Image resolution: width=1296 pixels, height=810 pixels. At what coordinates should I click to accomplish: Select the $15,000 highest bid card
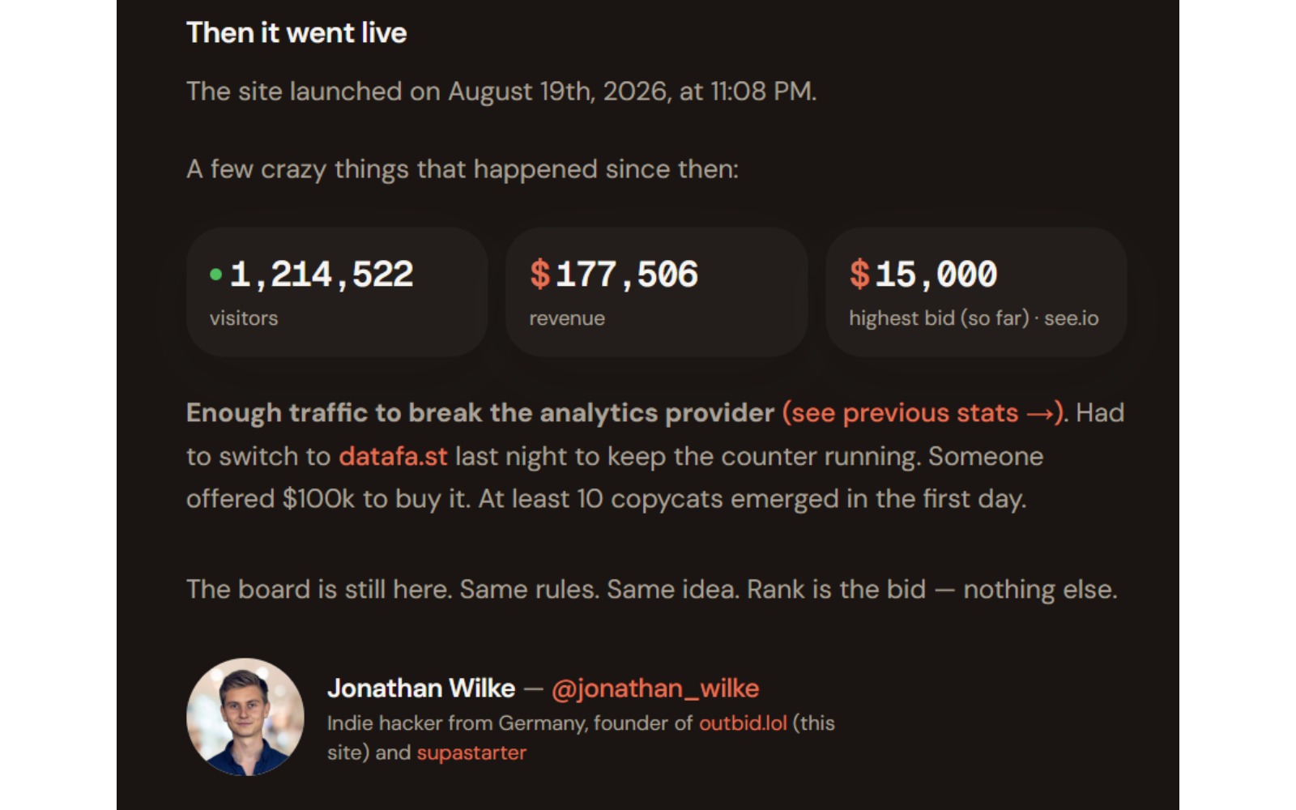pos(976,292)
